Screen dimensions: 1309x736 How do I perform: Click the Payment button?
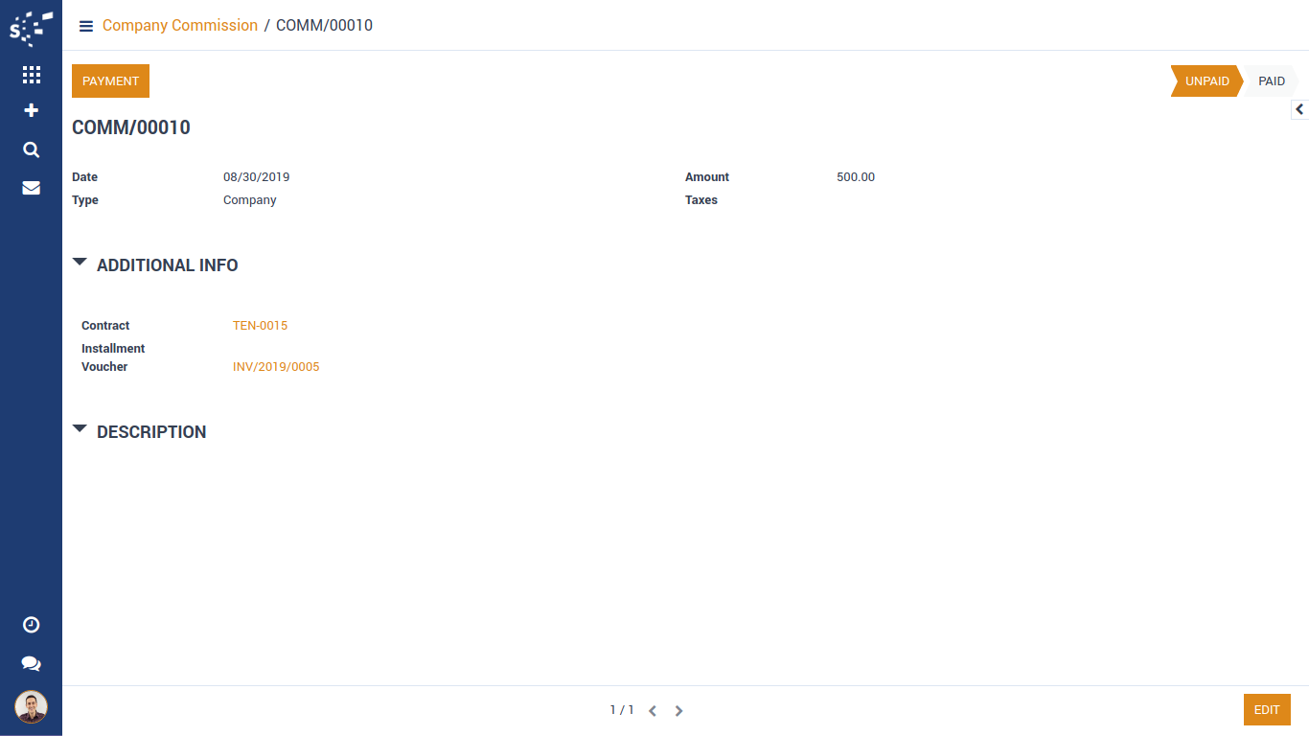(x=110, y=81)
